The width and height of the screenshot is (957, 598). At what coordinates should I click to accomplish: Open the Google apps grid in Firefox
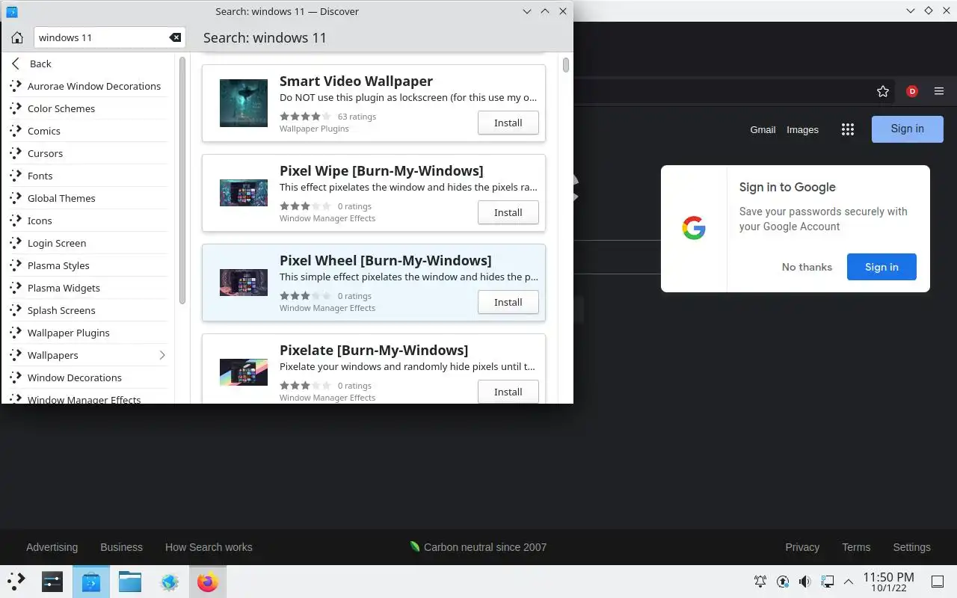click(847, 129)
